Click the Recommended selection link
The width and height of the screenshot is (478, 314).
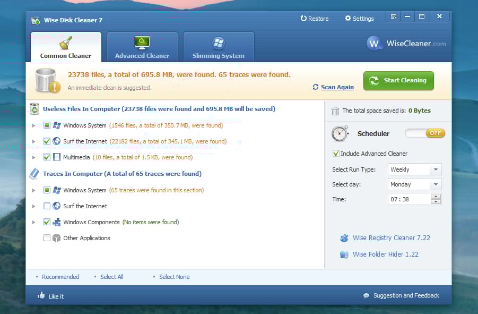pyautogui.click(x=60, y=277)
